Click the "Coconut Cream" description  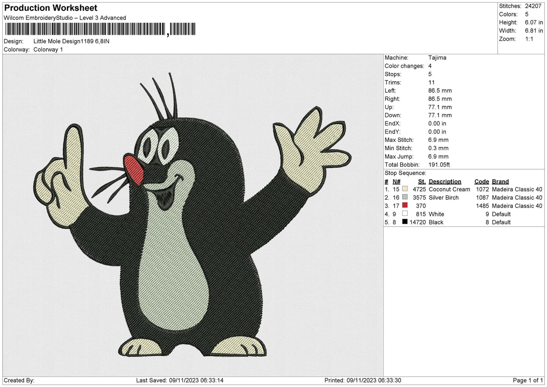pos(449,189)
